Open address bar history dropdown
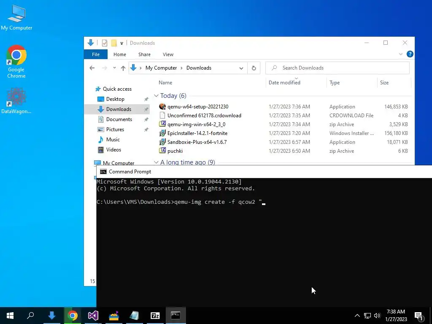This screenshot has height=324, width=432. [x=241, y=68]
